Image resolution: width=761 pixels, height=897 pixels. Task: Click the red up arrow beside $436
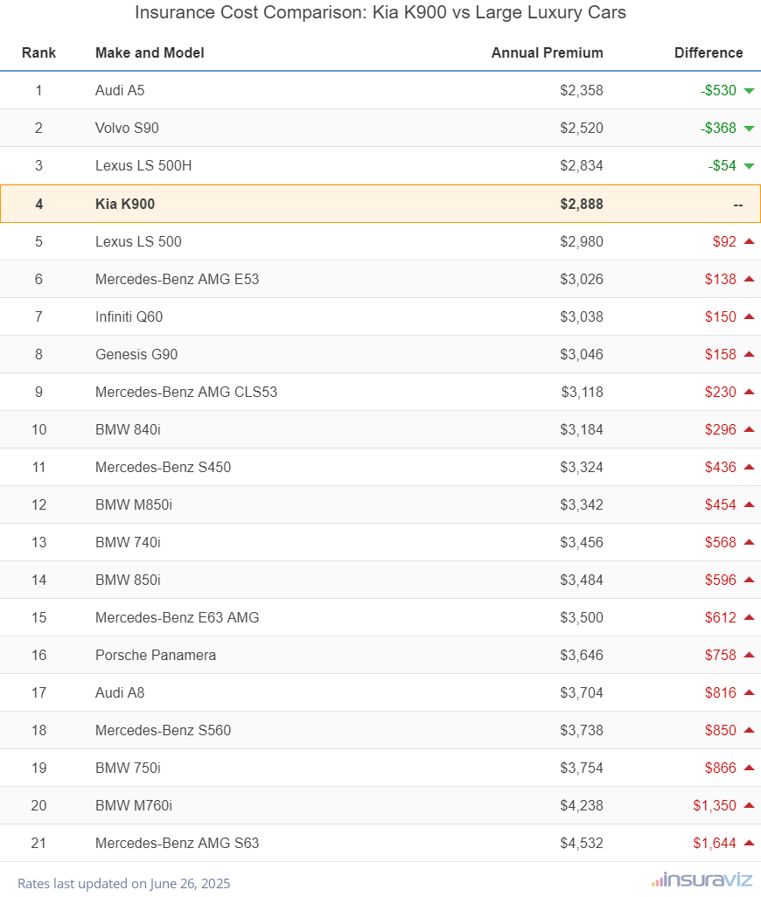pyautogui.click(x=749, y=467)
